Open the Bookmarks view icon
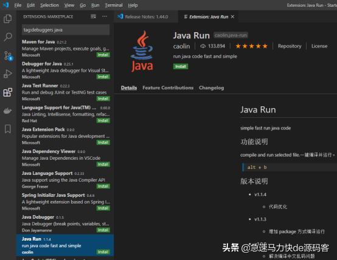The height and width of the screenshot is (260, 337). coord(8,129)
